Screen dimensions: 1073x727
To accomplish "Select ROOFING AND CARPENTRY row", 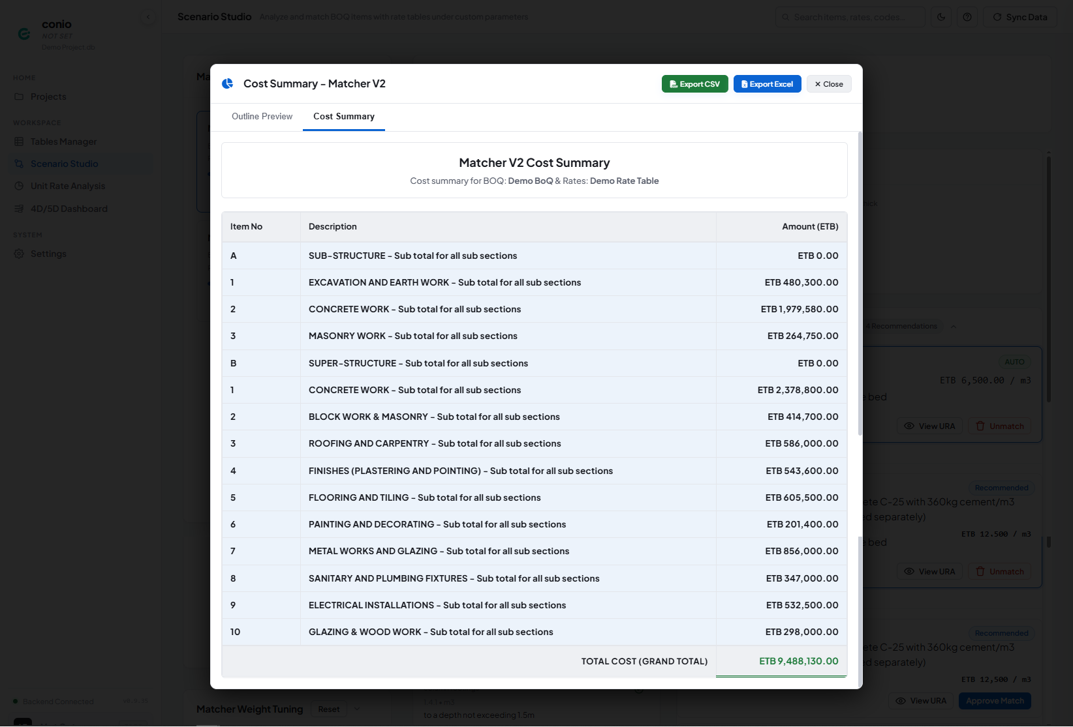I will point(535,444).
